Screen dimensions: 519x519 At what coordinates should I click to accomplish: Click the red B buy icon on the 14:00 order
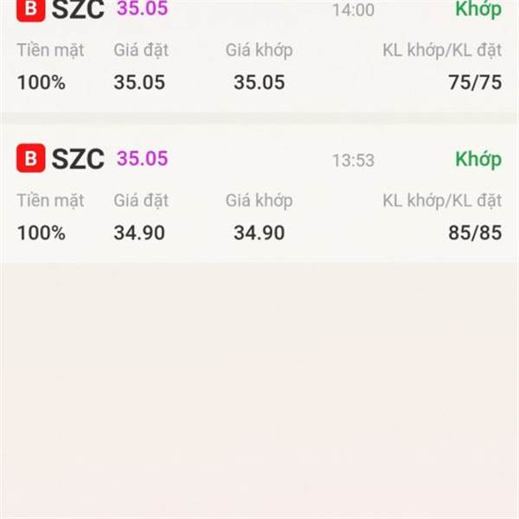click(30, 9)
